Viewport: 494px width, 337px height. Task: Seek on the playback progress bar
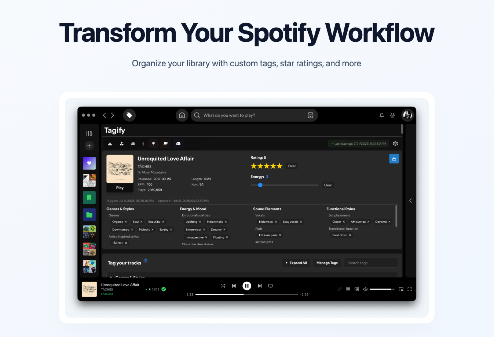pos(247,295)
